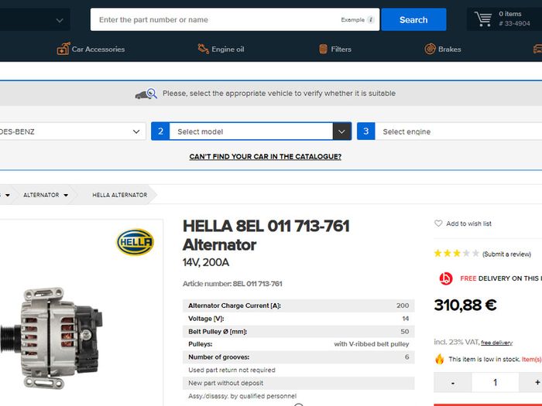Click the alternator product image

51,338
